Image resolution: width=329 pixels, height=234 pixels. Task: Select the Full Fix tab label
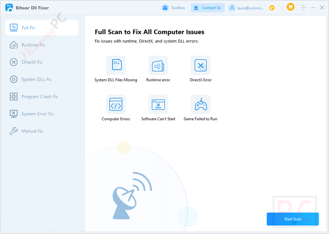pyautogui.click(x=28, y=28)
